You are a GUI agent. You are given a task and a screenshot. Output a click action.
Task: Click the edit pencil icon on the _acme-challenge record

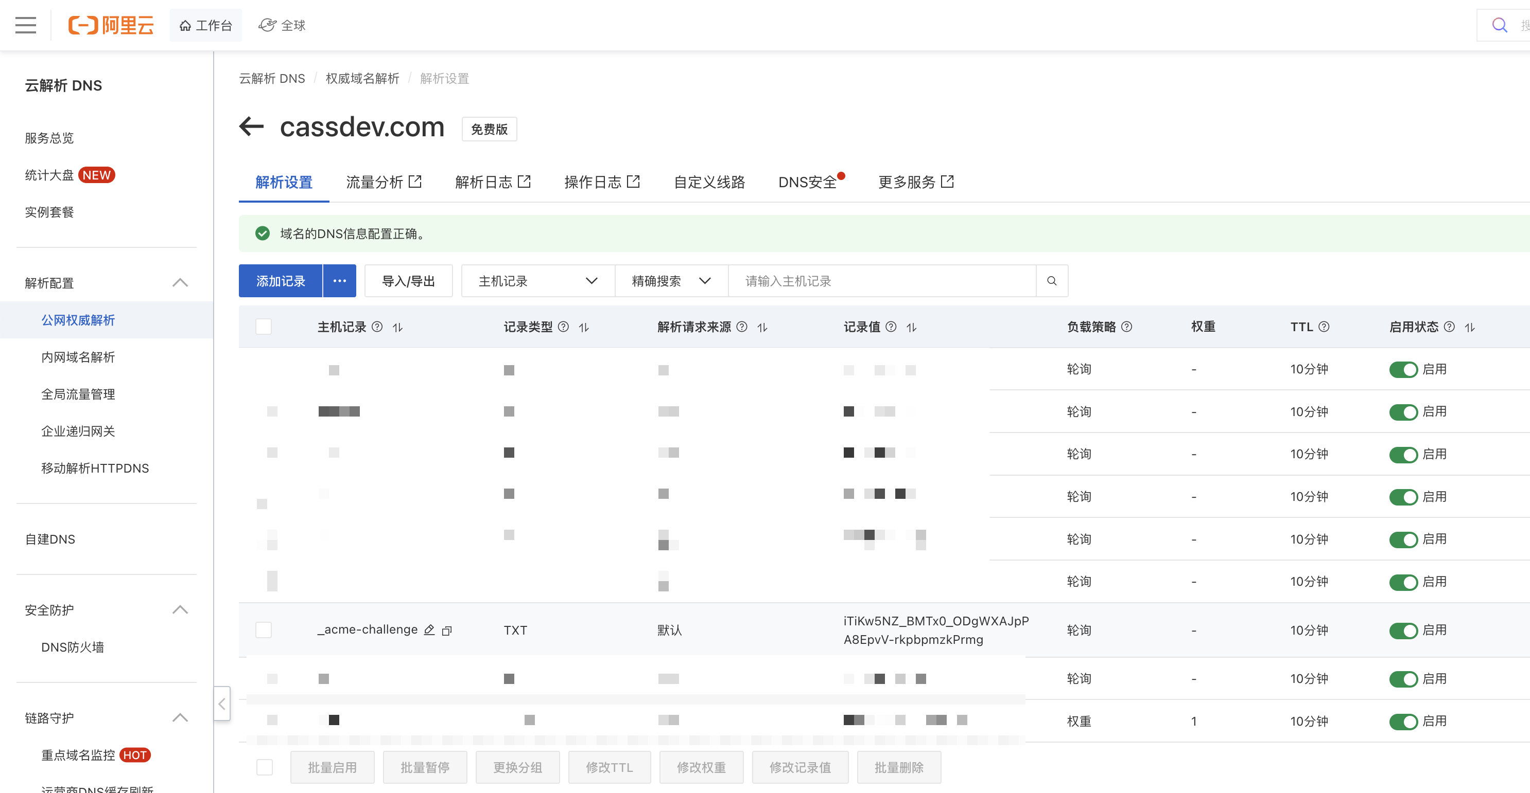point(430,630)
